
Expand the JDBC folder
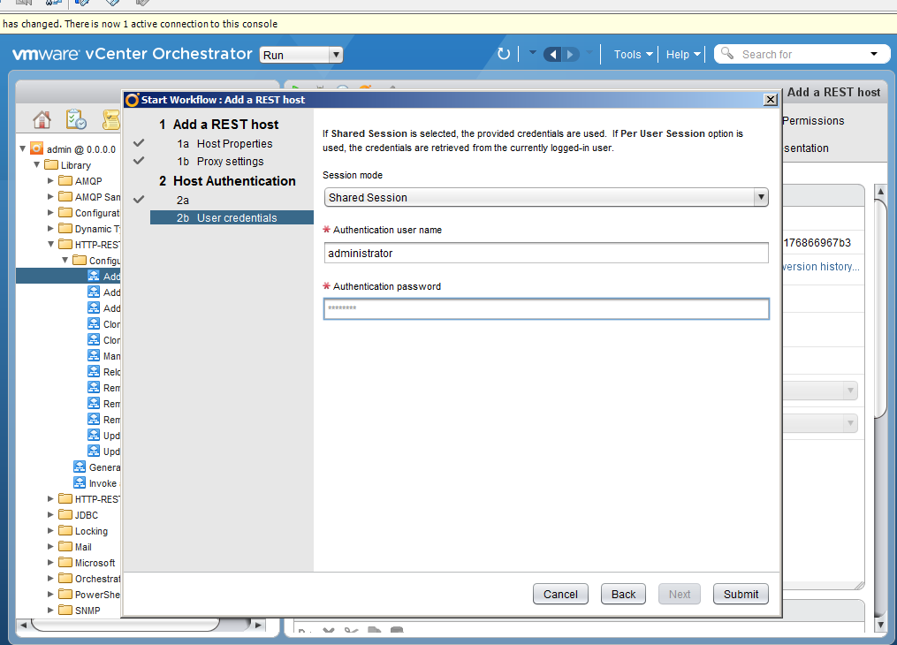pos(50,514)
